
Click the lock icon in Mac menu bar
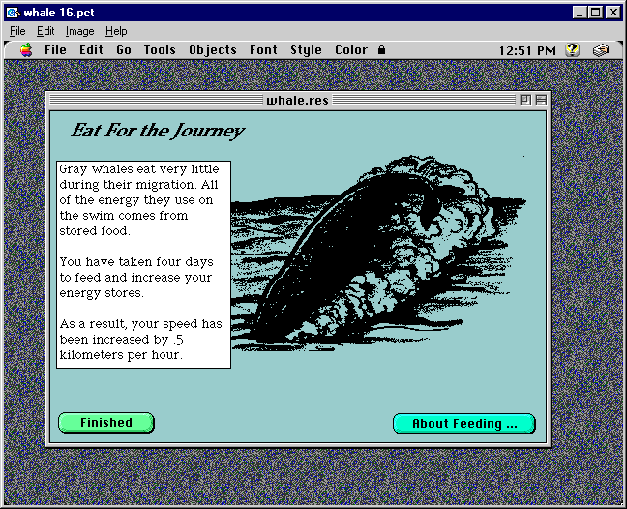click(381, 50)
